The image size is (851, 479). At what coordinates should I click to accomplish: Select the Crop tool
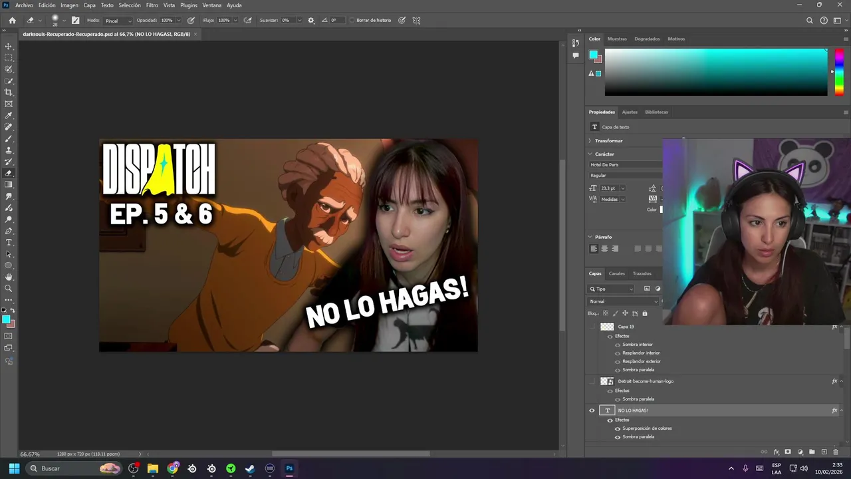click(9, 92)
